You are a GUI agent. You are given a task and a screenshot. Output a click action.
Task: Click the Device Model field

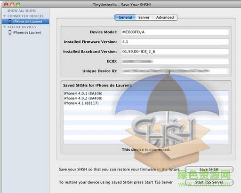[x=175, y=32]
